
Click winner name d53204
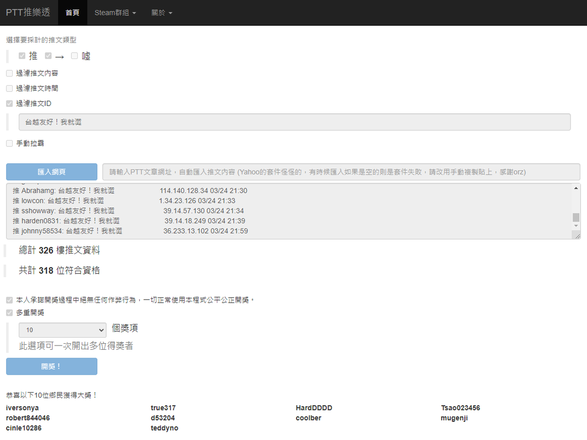163,419
